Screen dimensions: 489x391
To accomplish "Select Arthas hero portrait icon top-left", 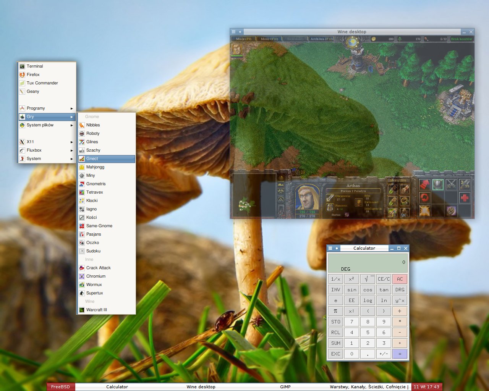I will click(237, 49).
